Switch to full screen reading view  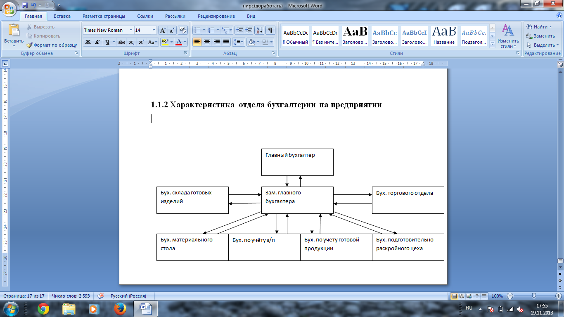click(x=462, y=296)
